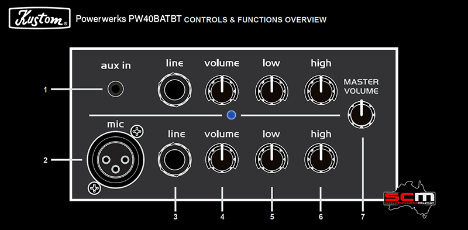Click callout number 1 label

[46, 90]
